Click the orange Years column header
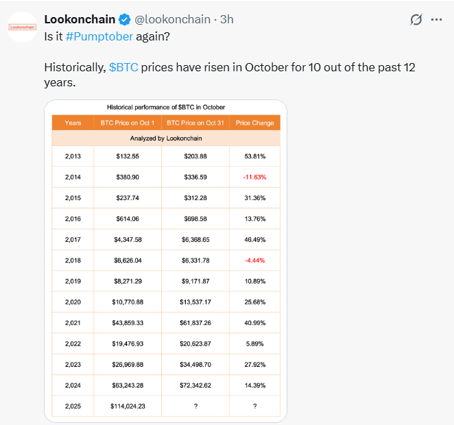This screenshot has width=454, height=425. (73, 123)
